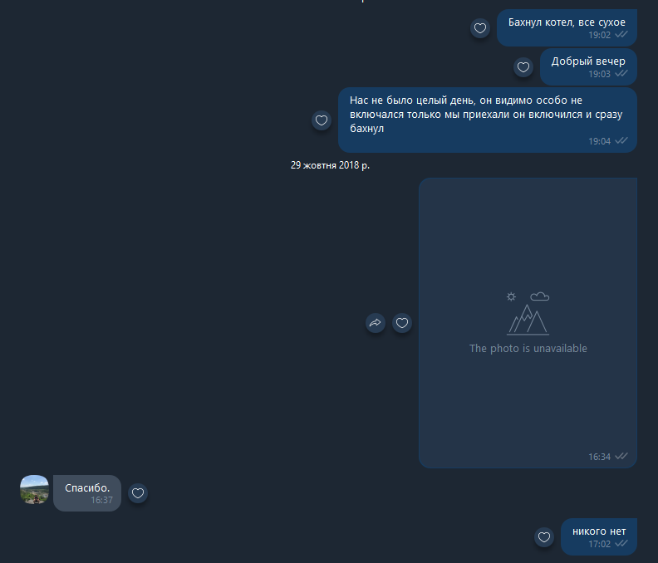Like the "Спасибо." message
This screenshot has height=563, width=658.
pos(138,493)
